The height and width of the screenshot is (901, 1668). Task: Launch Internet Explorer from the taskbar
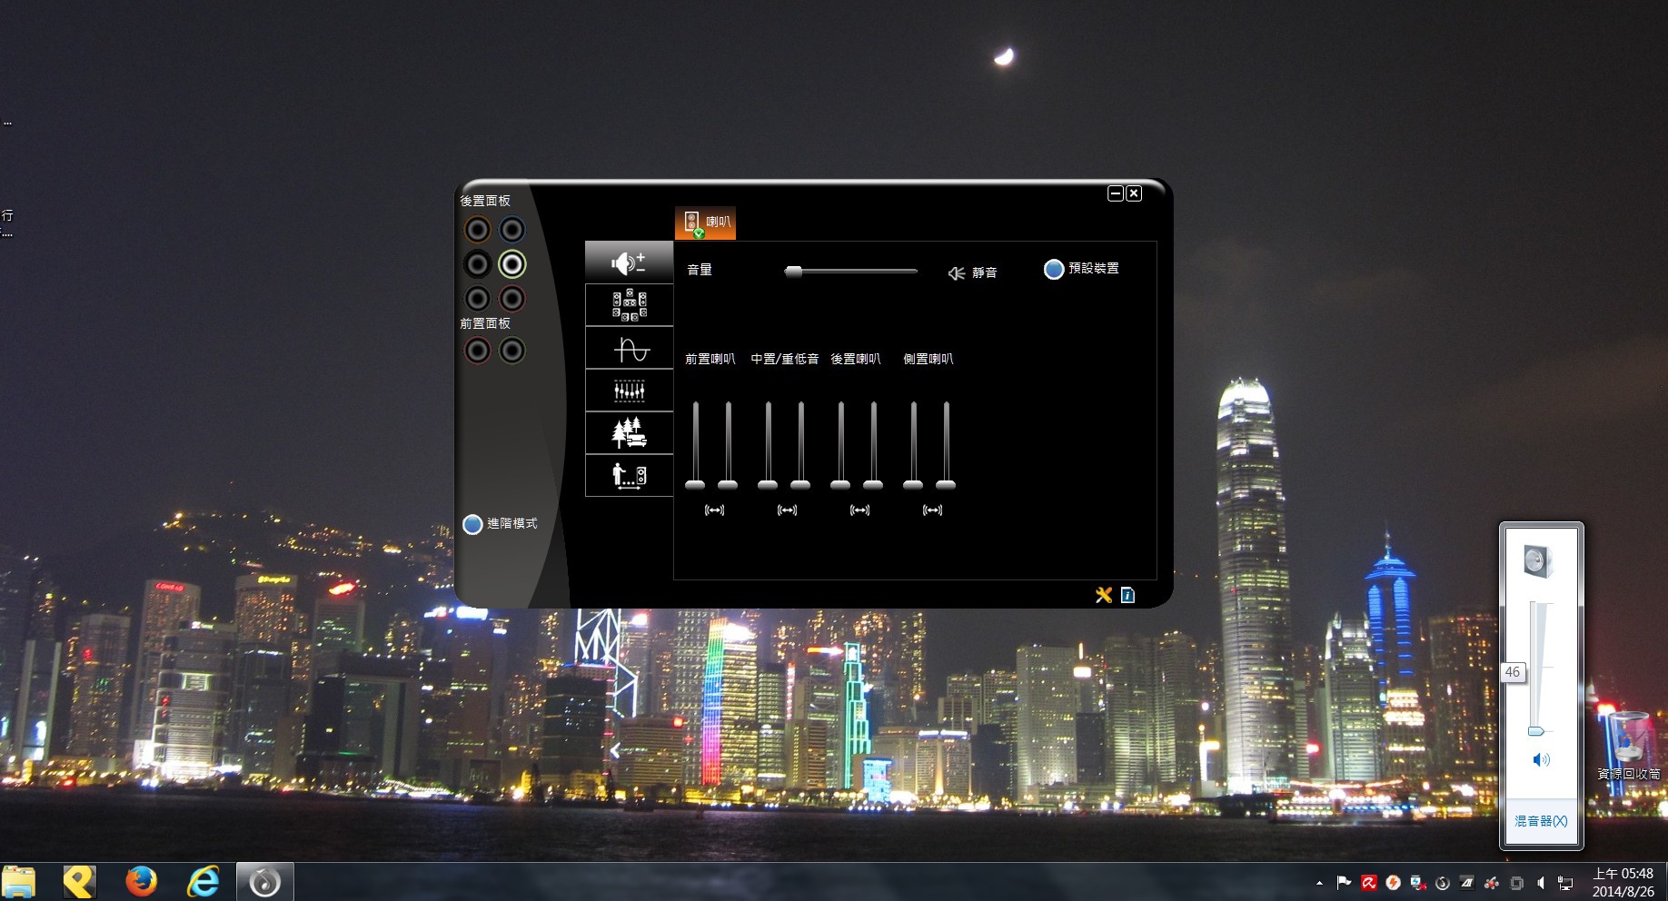click(203, 882)
